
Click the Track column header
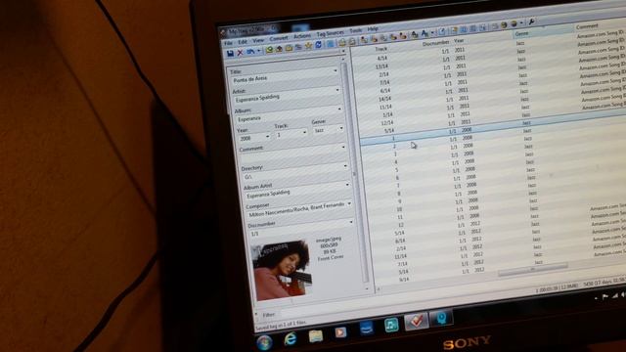click(x=380, y=49)
